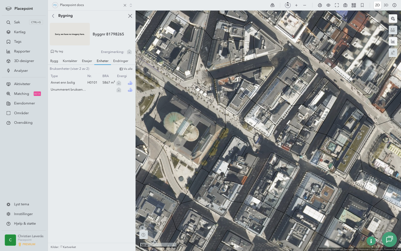Open the measure distance tool
The image size is (401, 251).
[x=393, y=30]
